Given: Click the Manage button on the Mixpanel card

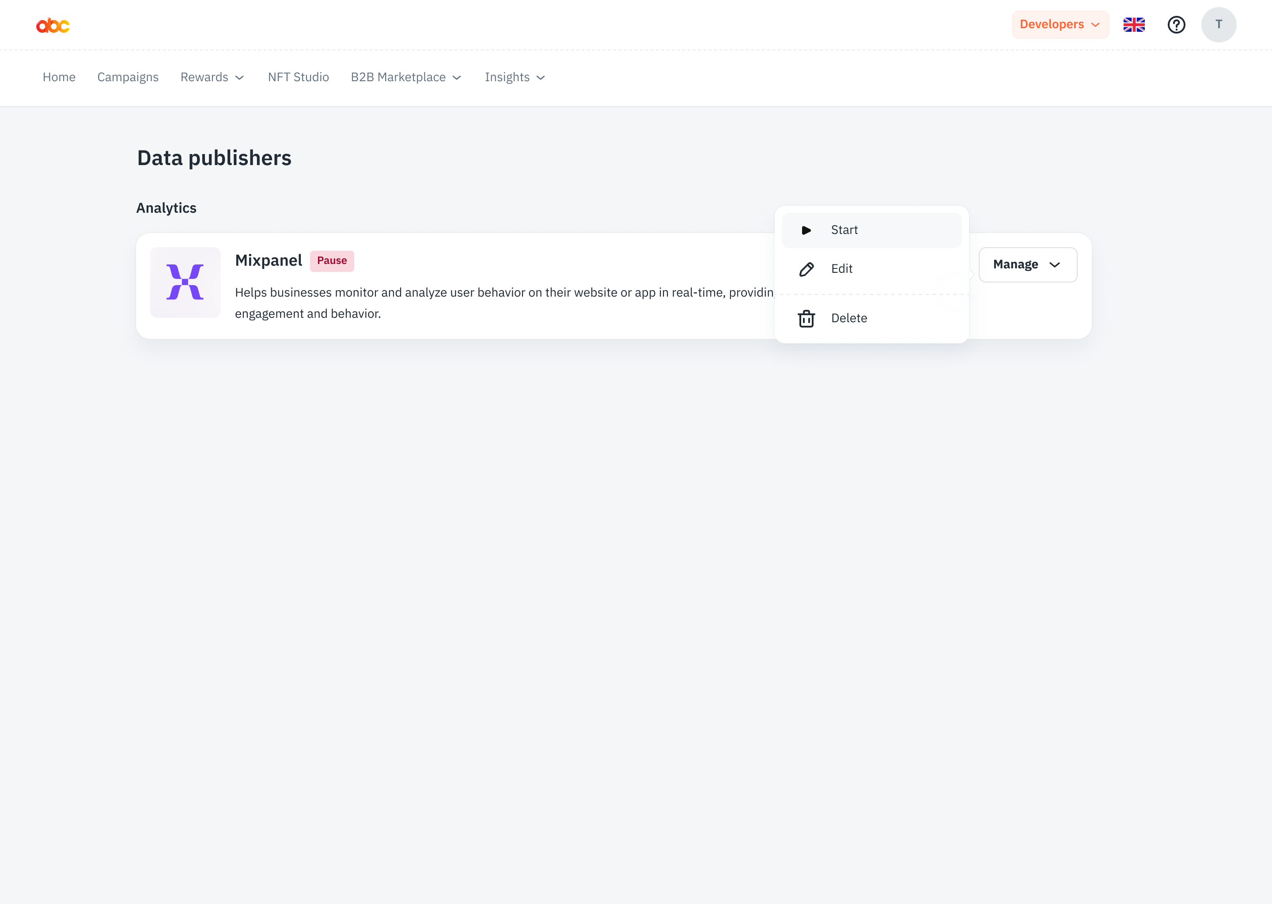Looking at the screenshot, I should click(1027, 264).
